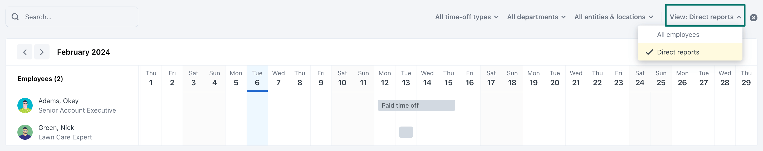Image resolution: width=763 pixels, height=151 pixels.
Task: Click the search magnifier icon
Action: click(15, 17)
